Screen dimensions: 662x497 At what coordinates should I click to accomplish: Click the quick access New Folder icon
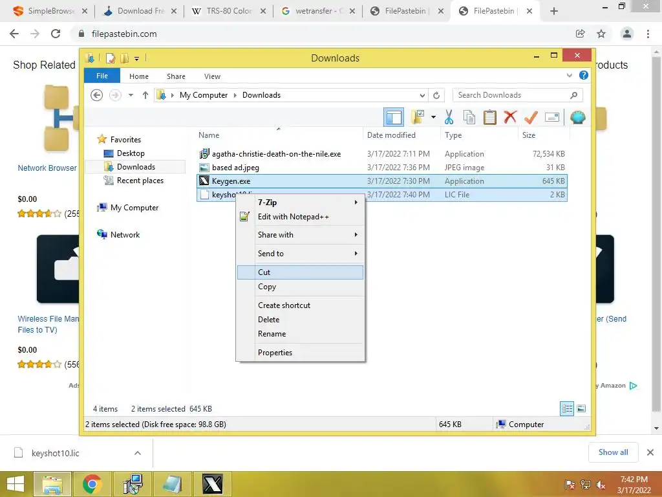click(x=124, y=58)
